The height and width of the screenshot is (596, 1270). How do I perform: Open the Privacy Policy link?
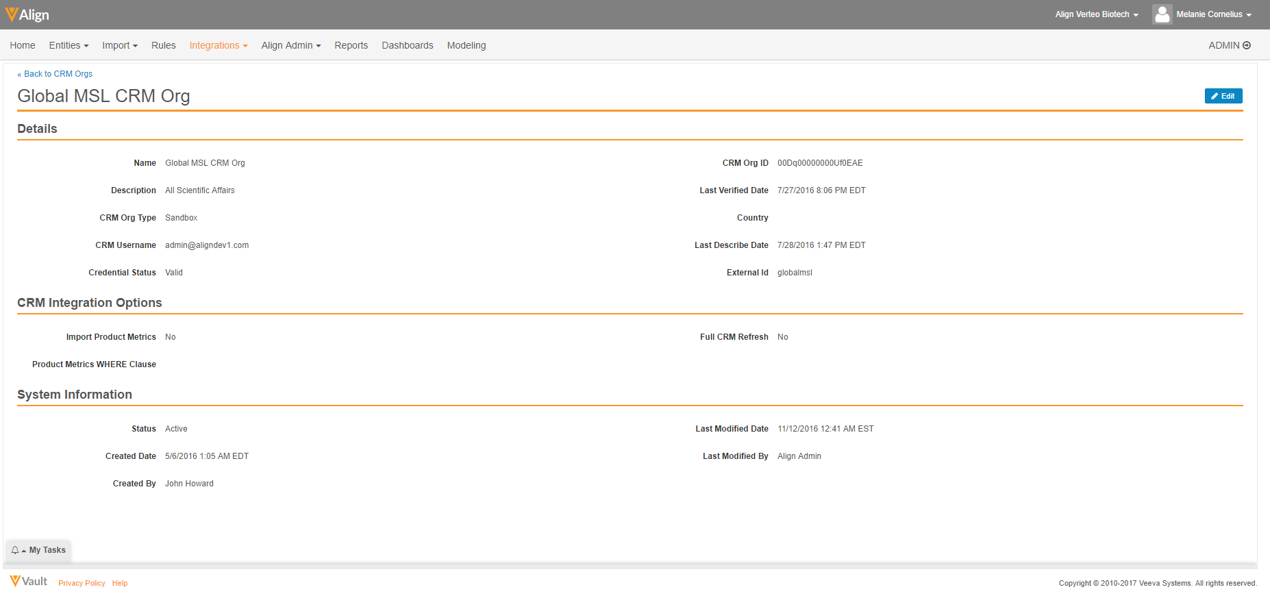coord(82,583)
